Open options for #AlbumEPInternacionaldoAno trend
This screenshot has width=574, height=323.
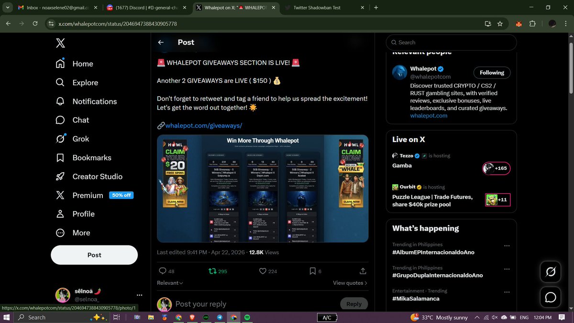[507, 246]
